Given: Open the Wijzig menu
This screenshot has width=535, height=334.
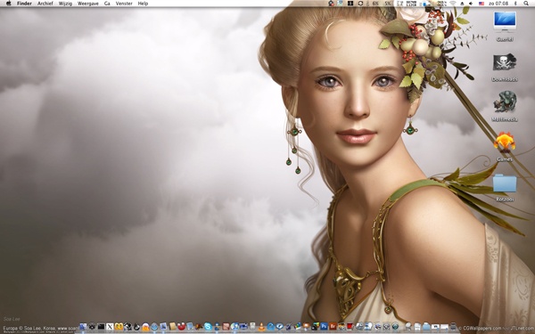Looking at the screenshot, I should 65,4.
